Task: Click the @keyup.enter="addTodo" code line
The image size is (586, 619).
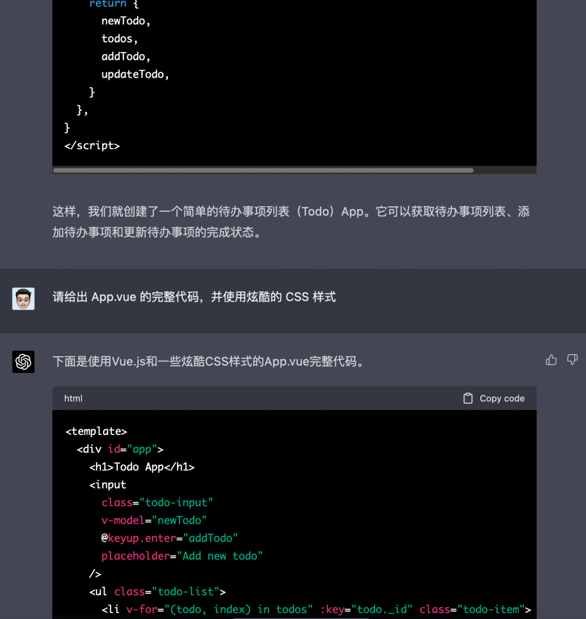Action: tap(169, 538)
